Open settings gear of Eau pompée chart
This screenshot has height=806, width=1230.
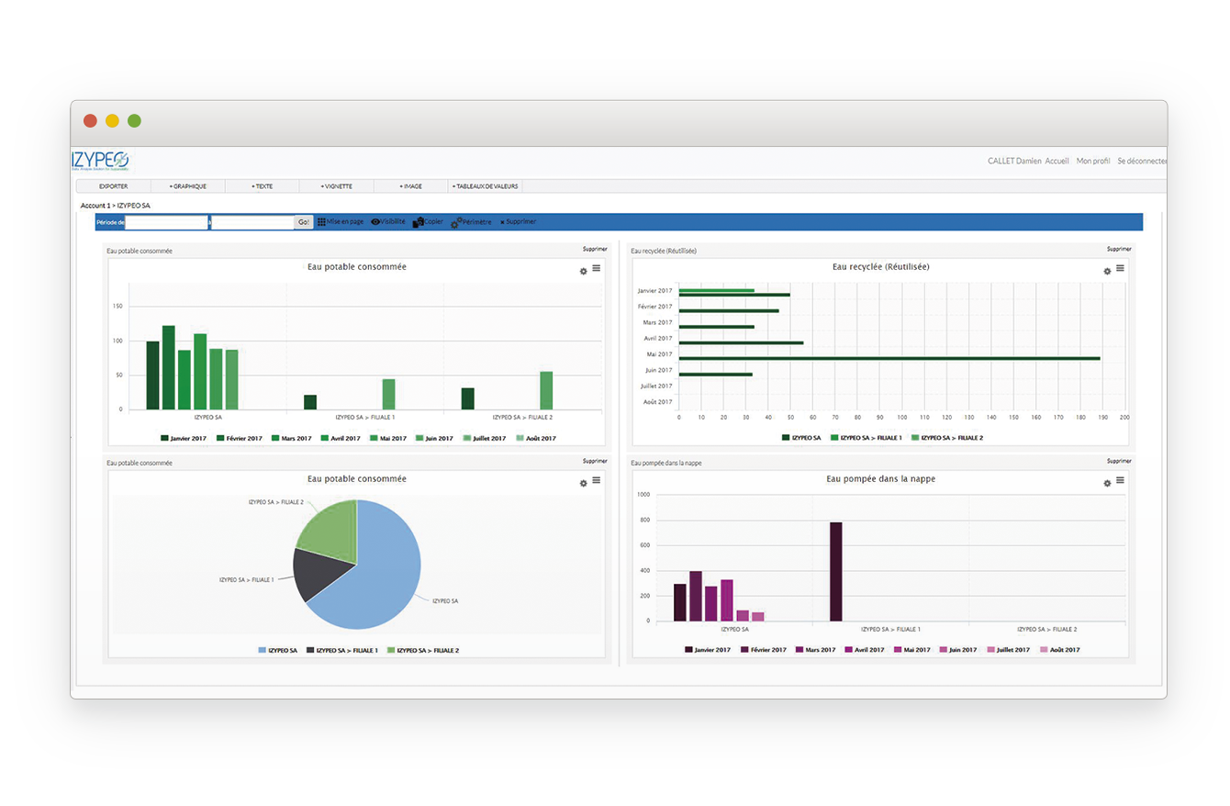[x=1107, y=483]
